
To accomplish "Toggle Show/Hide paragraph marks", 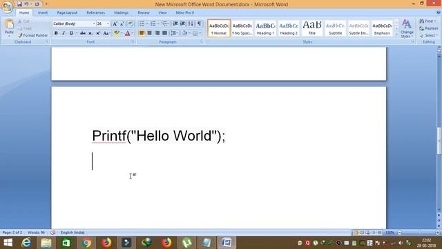I will pyautogui.click(x=199, y=24).
